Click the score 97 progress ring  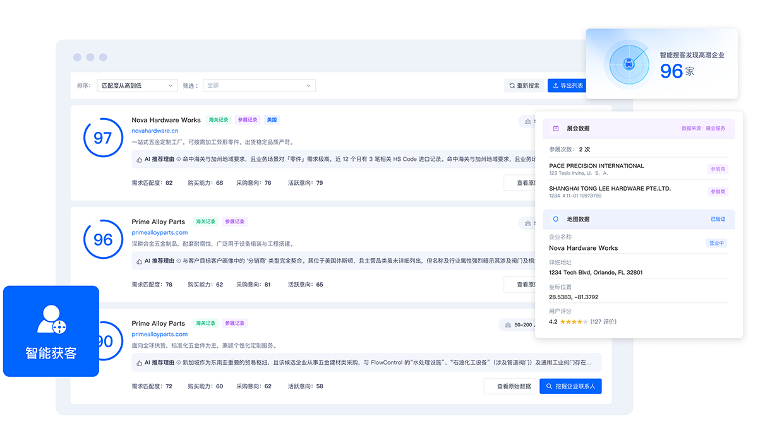pos(102,138)
